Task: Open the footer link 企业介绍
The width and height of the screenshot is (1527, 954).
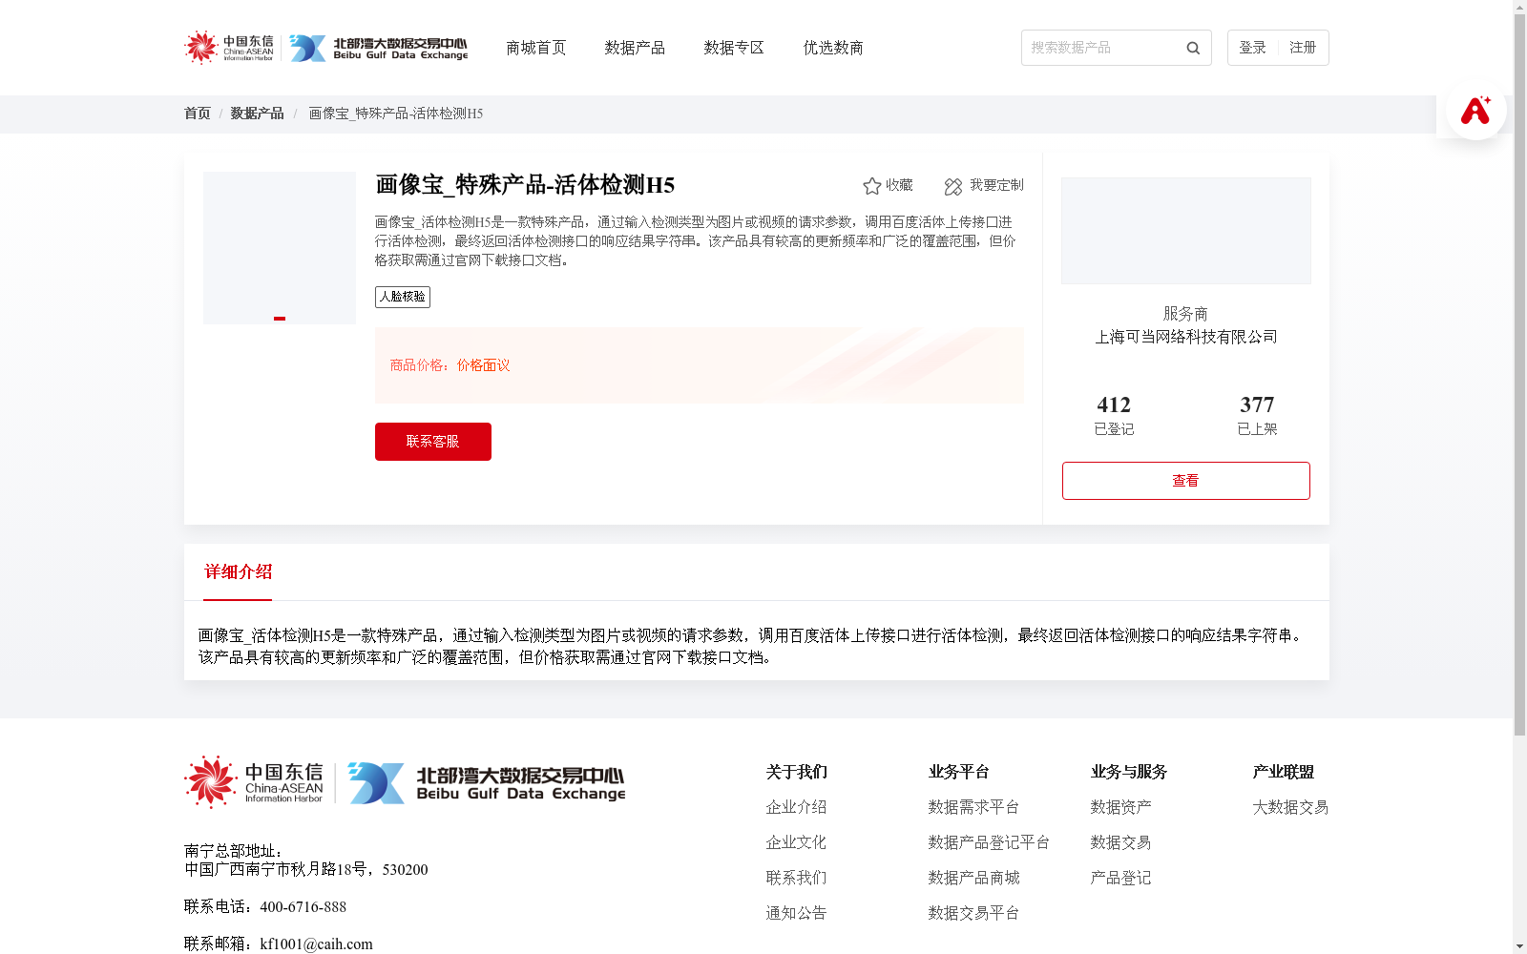Action: 796,807
